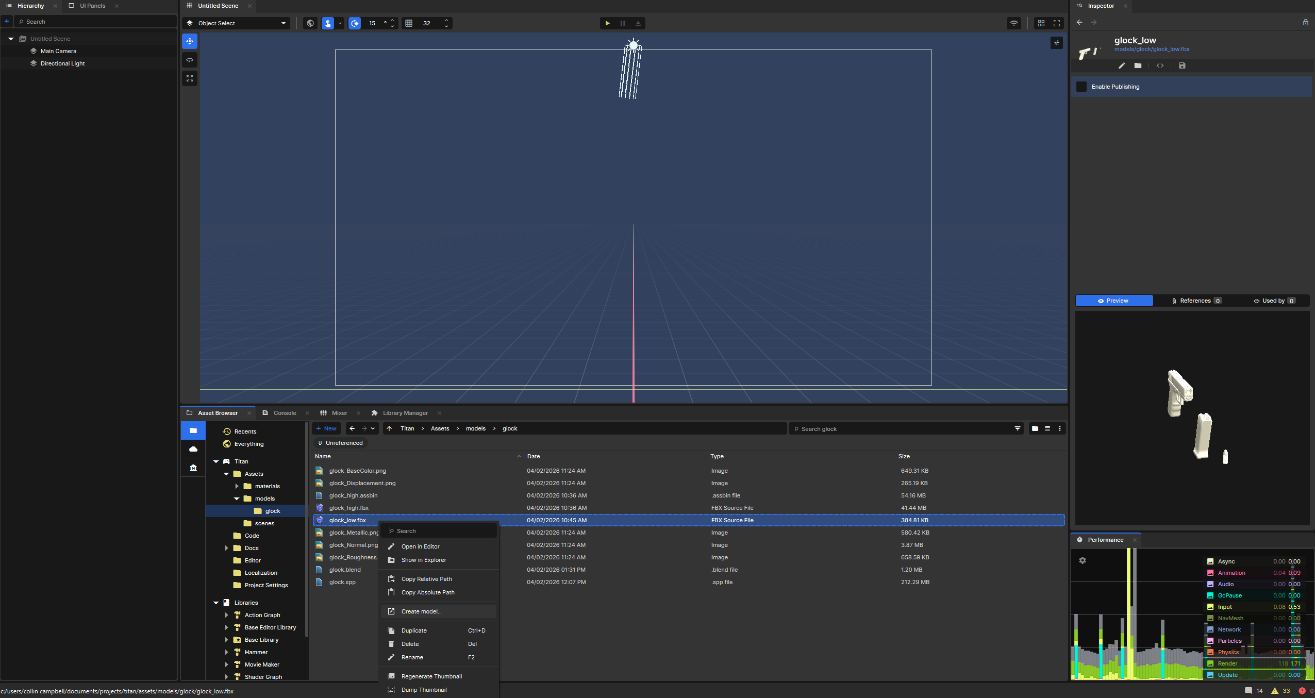Enable Publishing for glock_low
Screen dimensions: 1315x698
click(x=1081, y=87)
